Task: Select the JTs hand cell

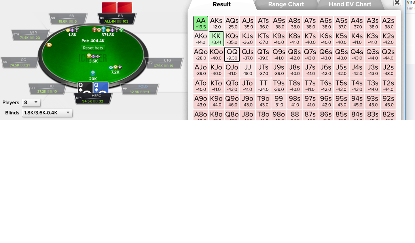Action: click(x=263, y=70)
